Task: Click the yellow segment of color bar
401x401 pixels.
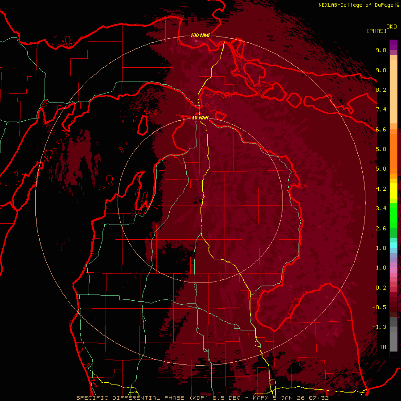Action: click(x=393, y=191)
